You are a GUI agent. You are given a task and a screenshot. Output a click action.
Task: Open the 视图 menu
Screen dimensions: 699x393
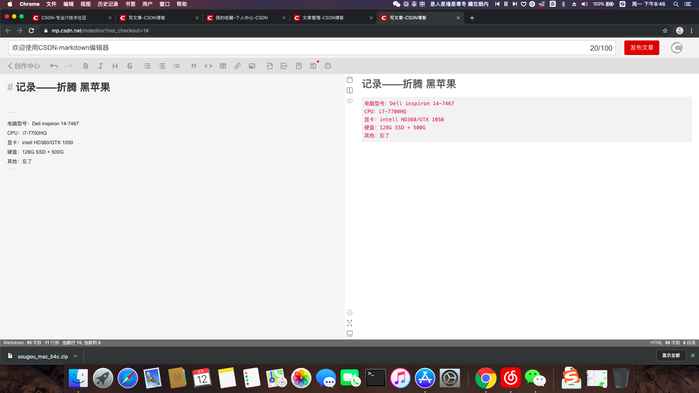click(85, 4)
